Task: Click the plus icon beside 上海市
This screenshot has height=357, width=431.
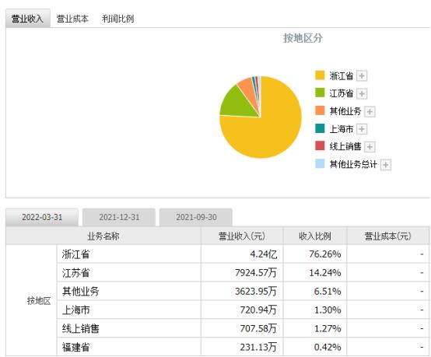Action: click(x=362, y=129)
